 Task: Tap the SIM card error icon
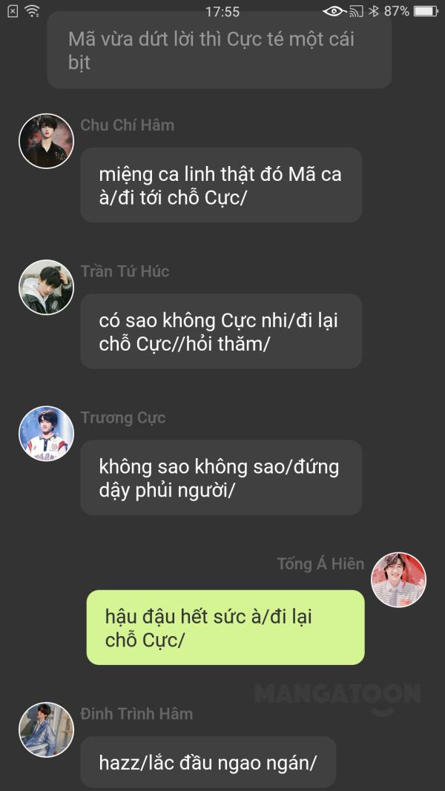[x=13, y=11]
